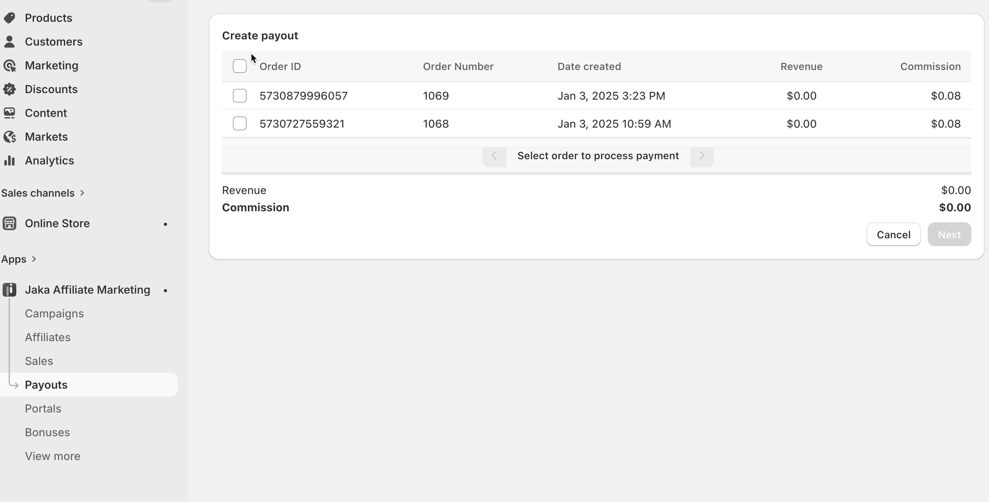Click the Products tag icon
Image resolution: width=989 pixels, height=502 pixels.
click(x=9, y=18)
